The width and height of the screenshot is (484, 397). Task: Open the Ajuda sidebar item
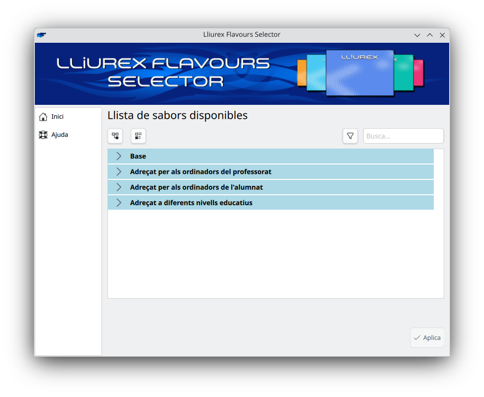click(x=60, y=135)
